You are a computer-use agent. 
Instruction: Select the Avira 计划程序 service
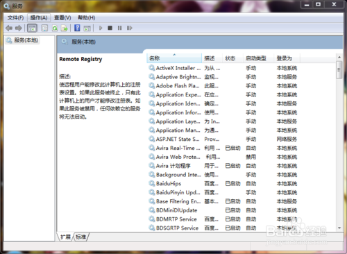[x=223, y=166]
